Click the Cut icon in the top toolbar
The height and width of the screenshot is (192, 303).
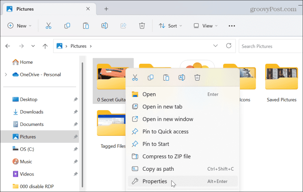[x=49, y=26]
